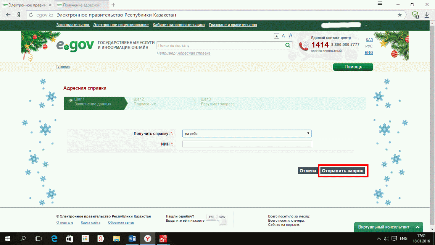Click inside the ИИН input field
435x245 pixels.
[x=246, y=144]
